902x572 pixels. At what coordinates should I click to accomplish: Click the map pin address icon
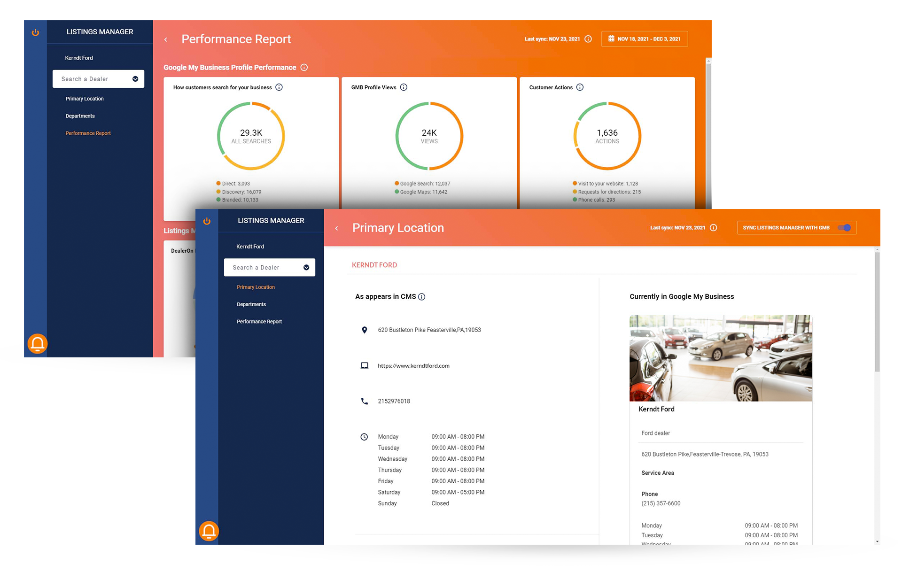[365, 330]
